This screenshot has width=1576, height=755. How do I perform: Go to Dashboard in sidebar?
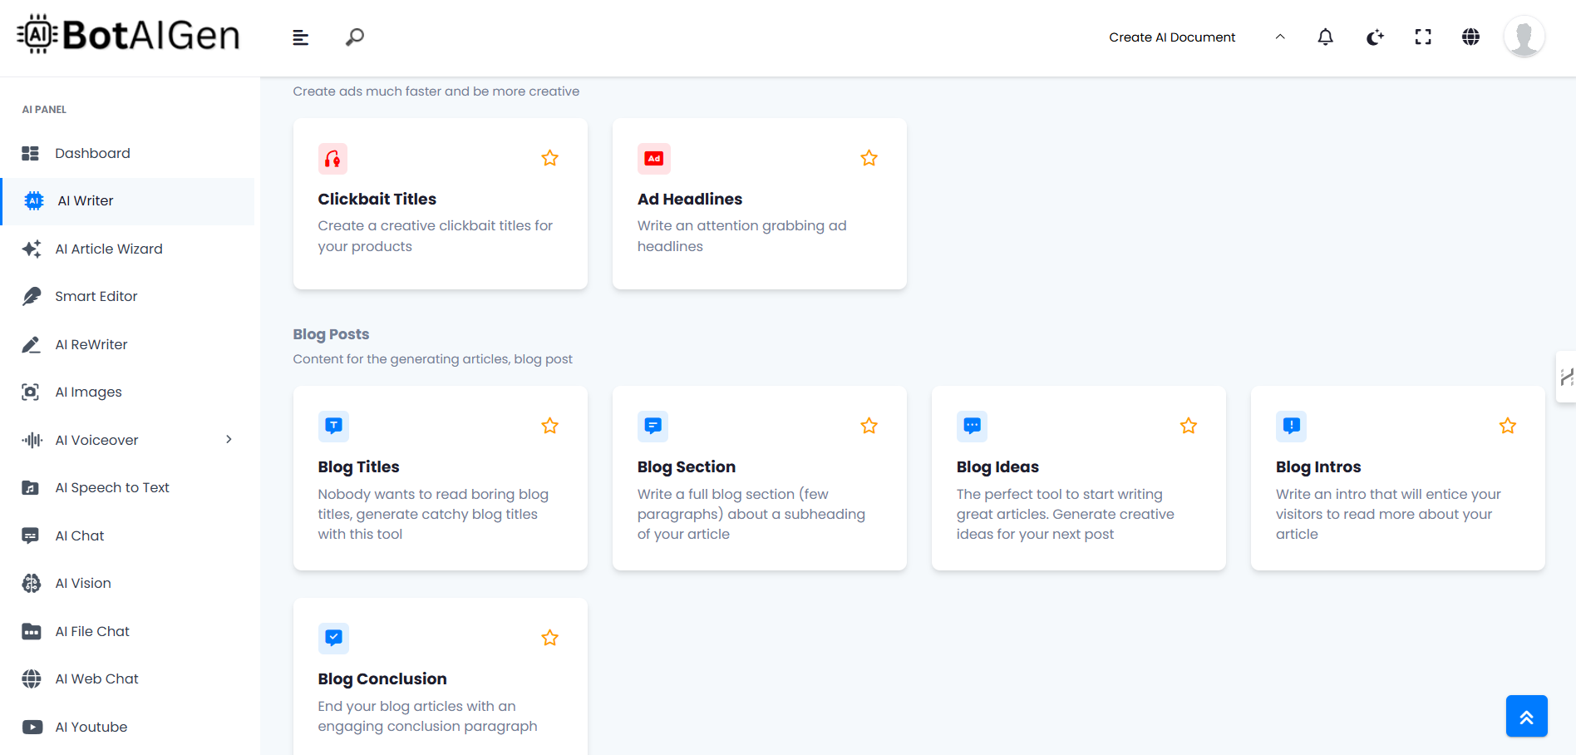(x=92, y=154)
